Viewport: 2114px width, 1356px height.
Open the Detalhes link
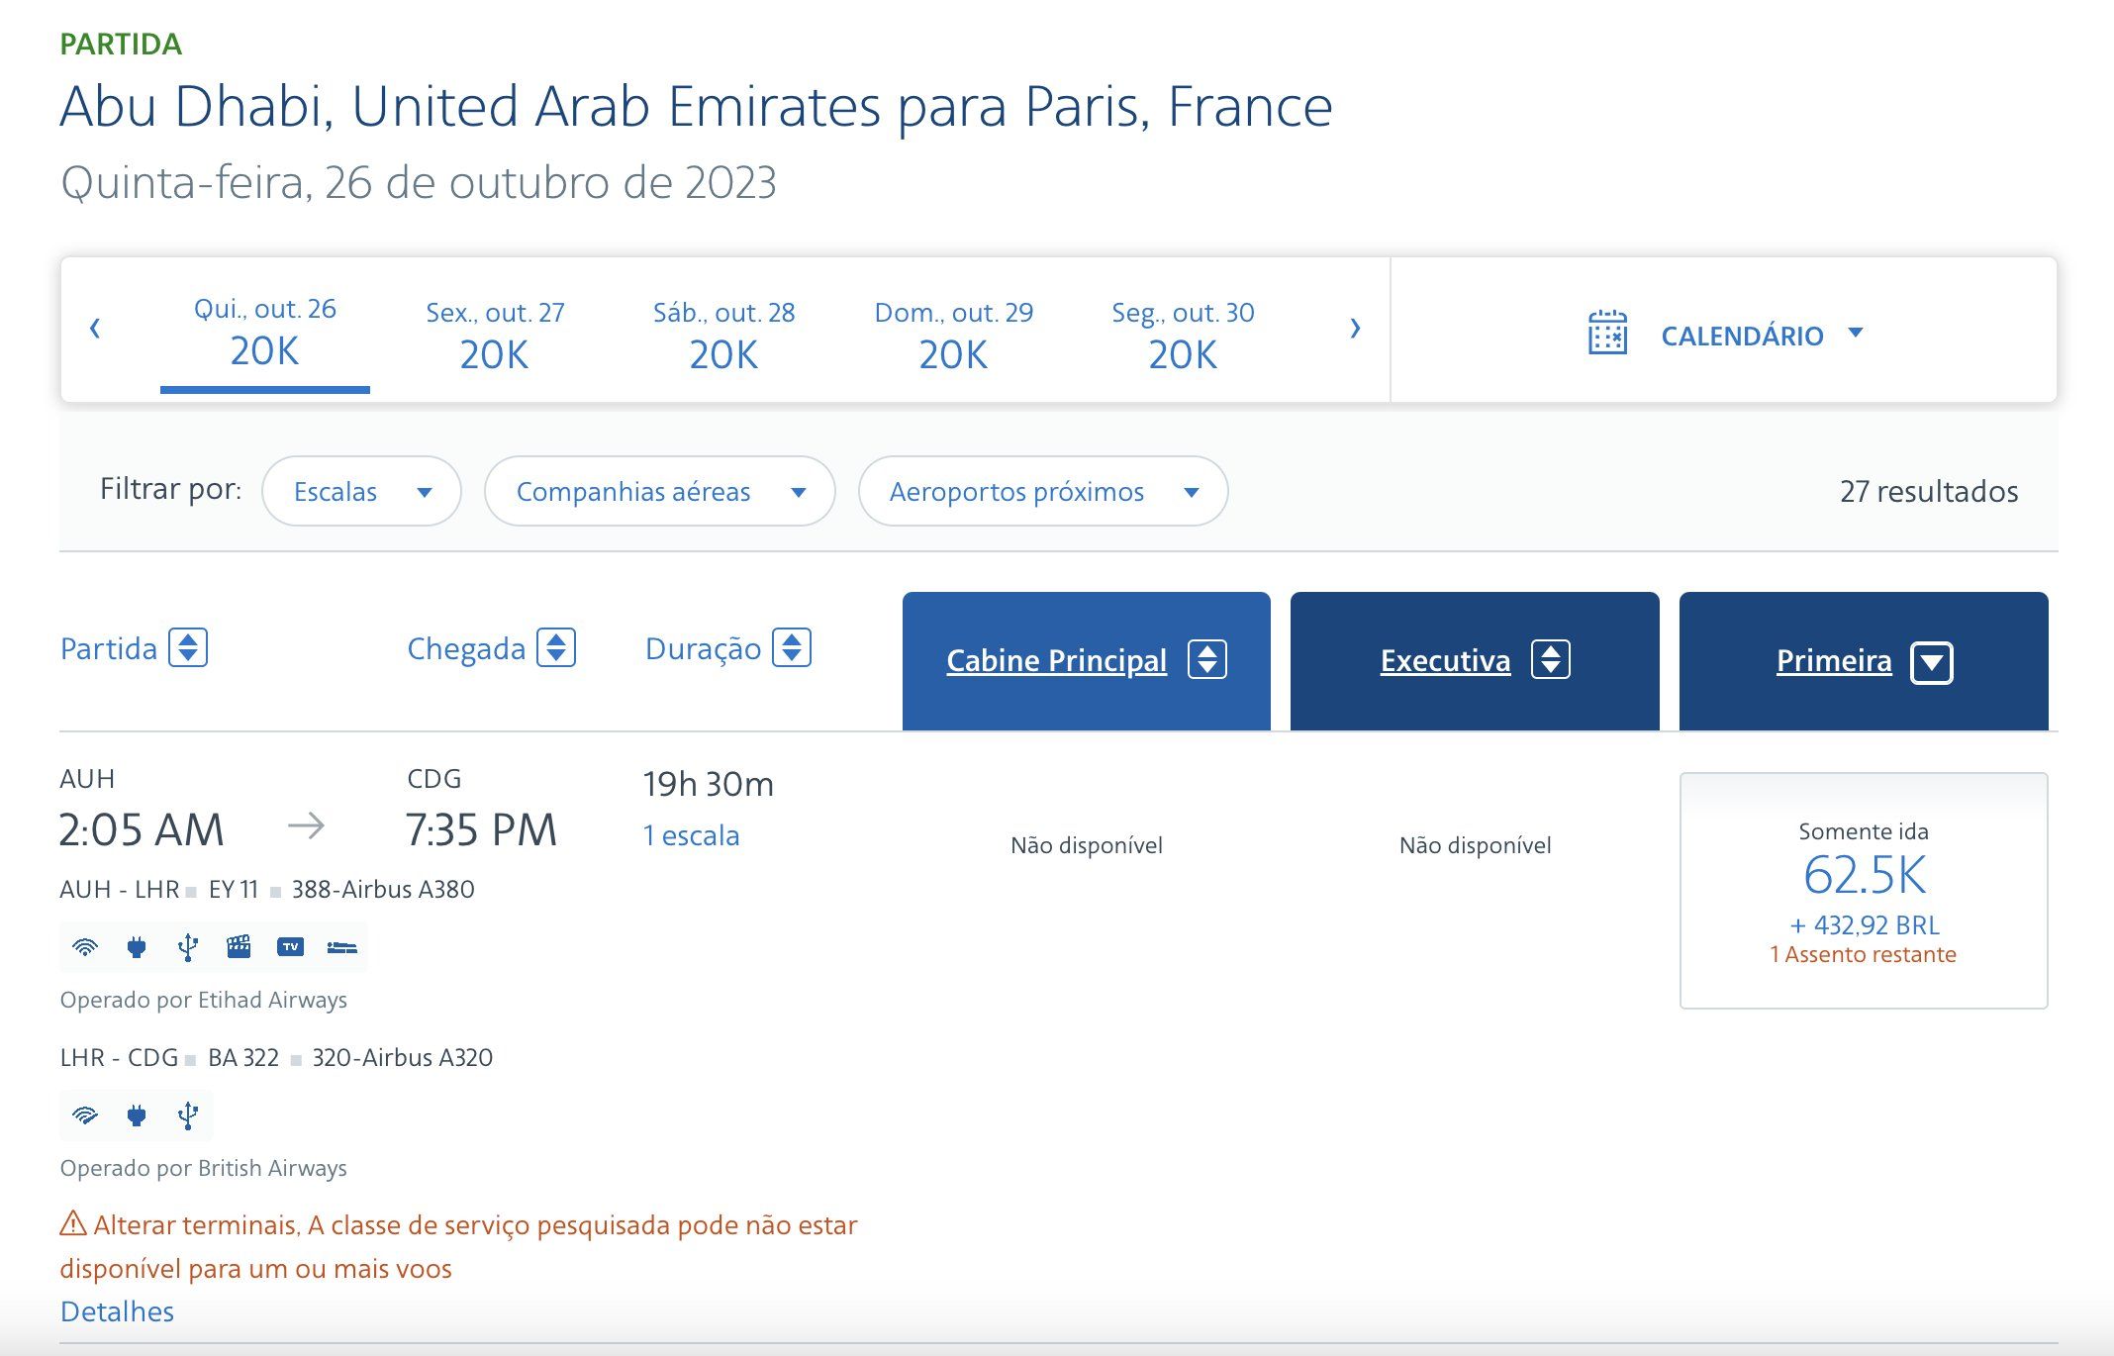tap(117, 1311)
